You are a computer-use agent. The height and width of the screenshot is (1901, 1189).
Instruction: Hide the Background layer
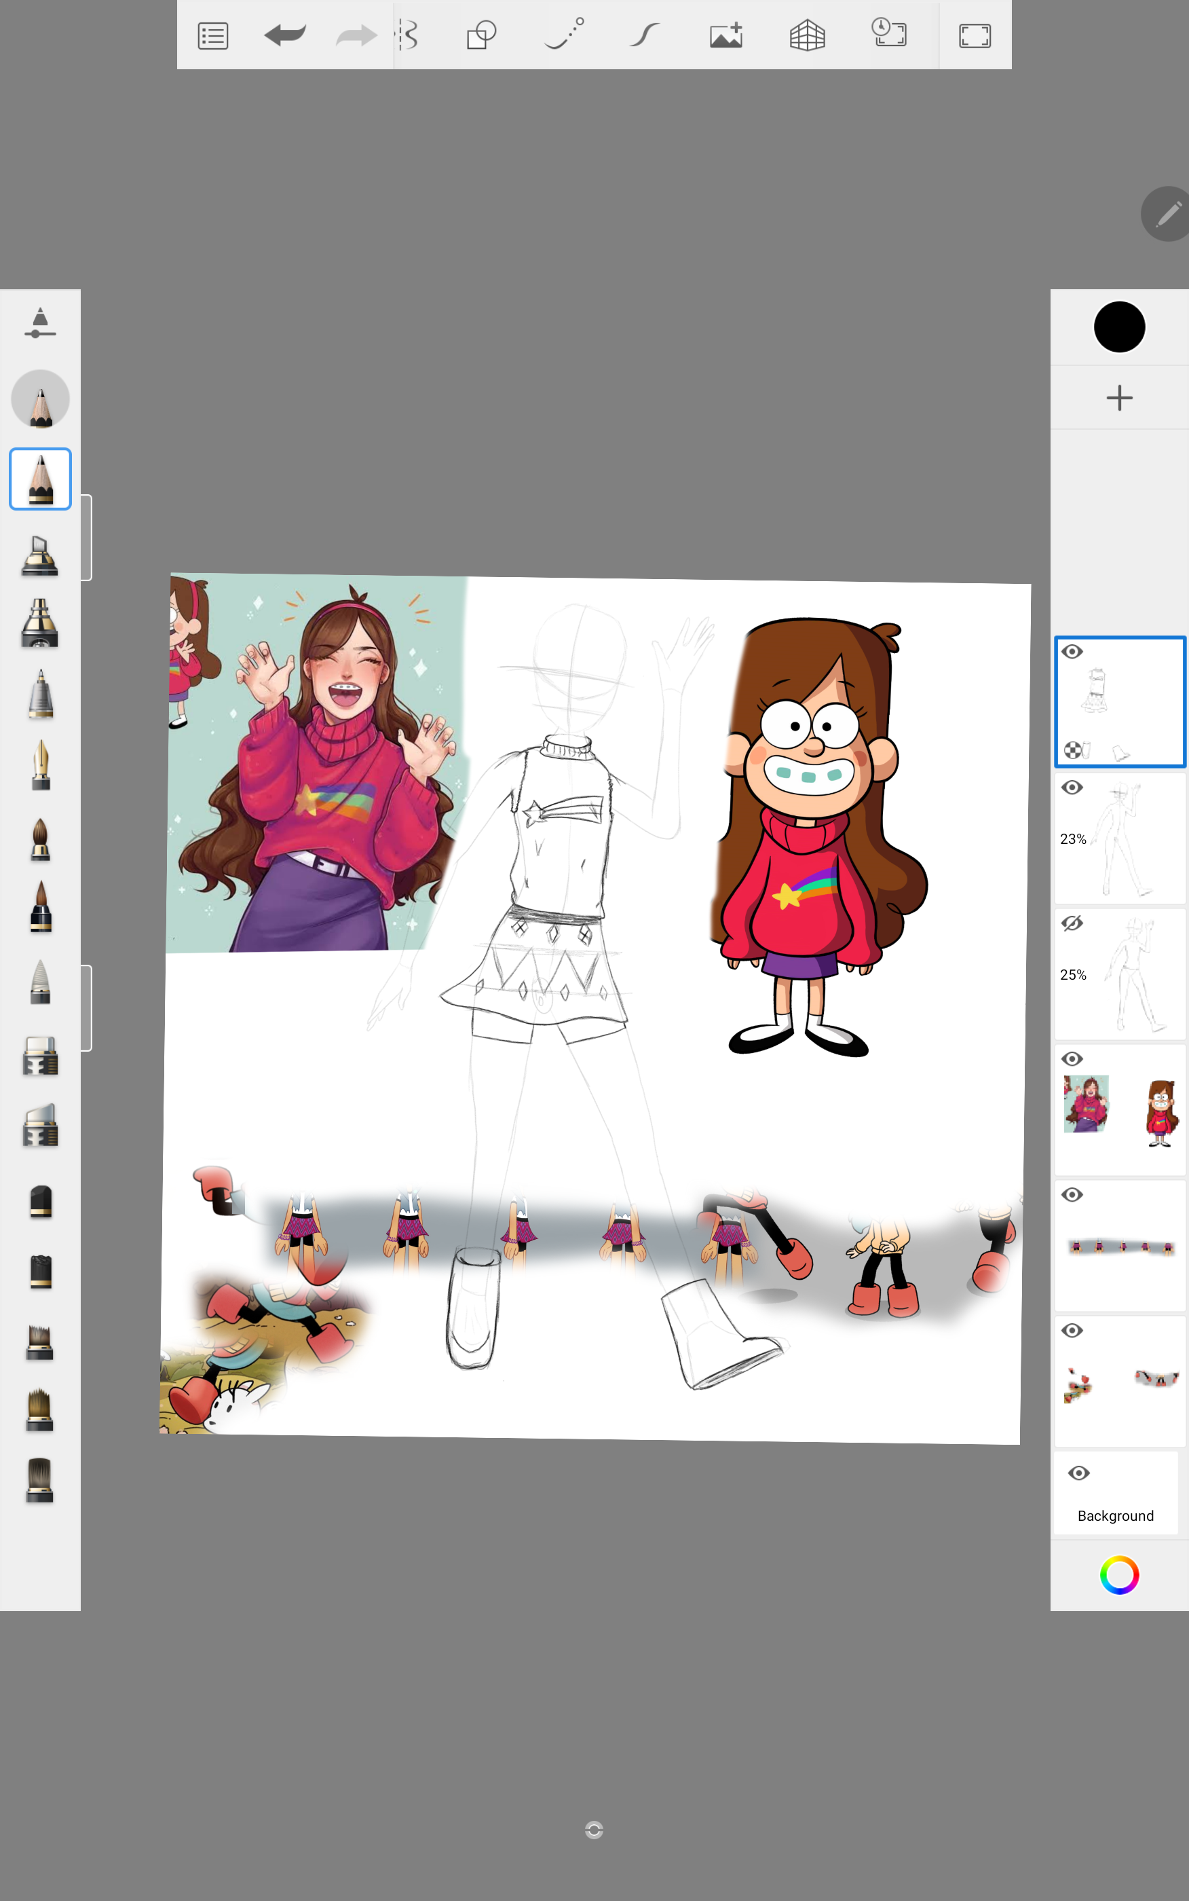click(1078, 1473)
